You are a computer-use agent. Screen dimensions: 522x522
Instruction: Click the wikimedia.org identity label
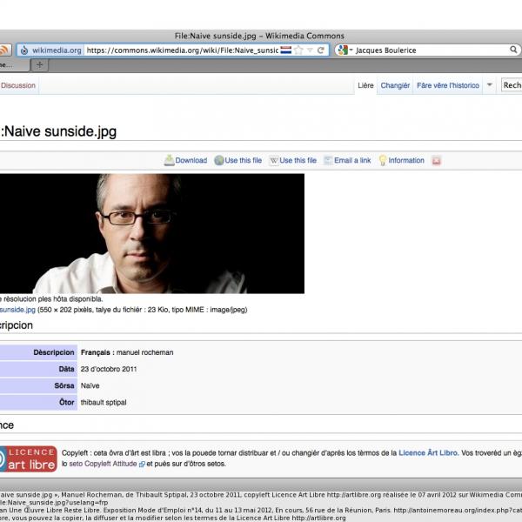pyautogui.click(x=57, y=50)
